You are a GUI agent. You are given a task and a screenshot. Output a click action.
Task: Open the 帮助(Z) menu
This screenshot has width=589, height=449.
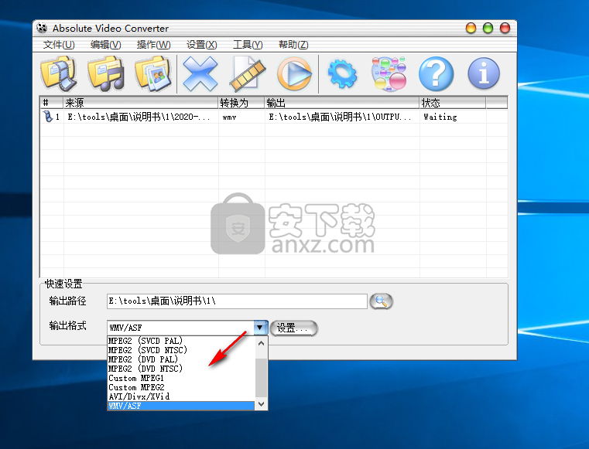293,45
